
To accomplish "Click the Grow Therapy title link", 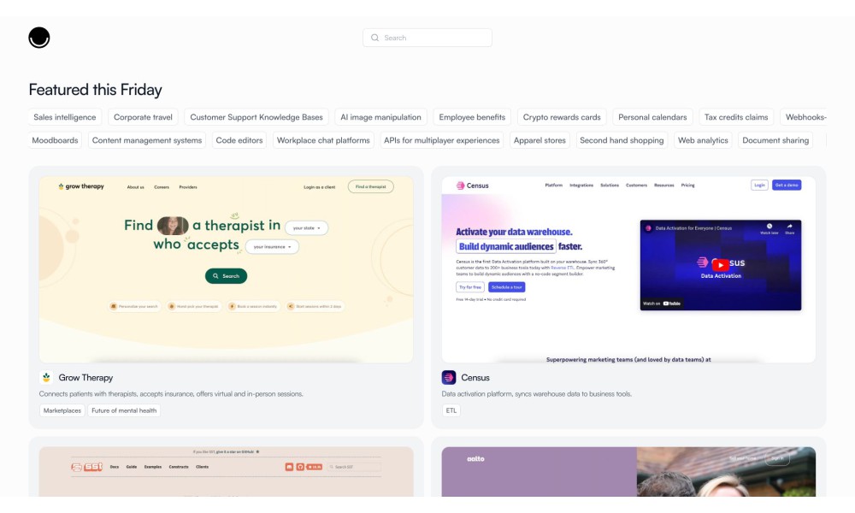I will point(85,377).
